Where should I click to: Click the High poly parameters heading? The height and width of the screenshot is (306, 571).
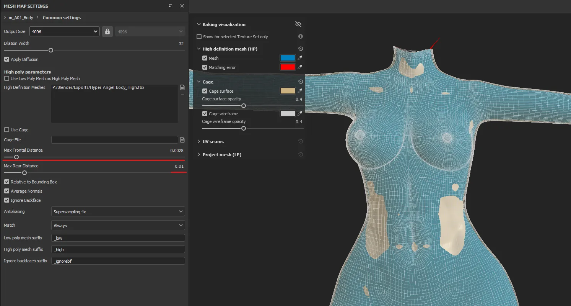[x=28, y=72]
